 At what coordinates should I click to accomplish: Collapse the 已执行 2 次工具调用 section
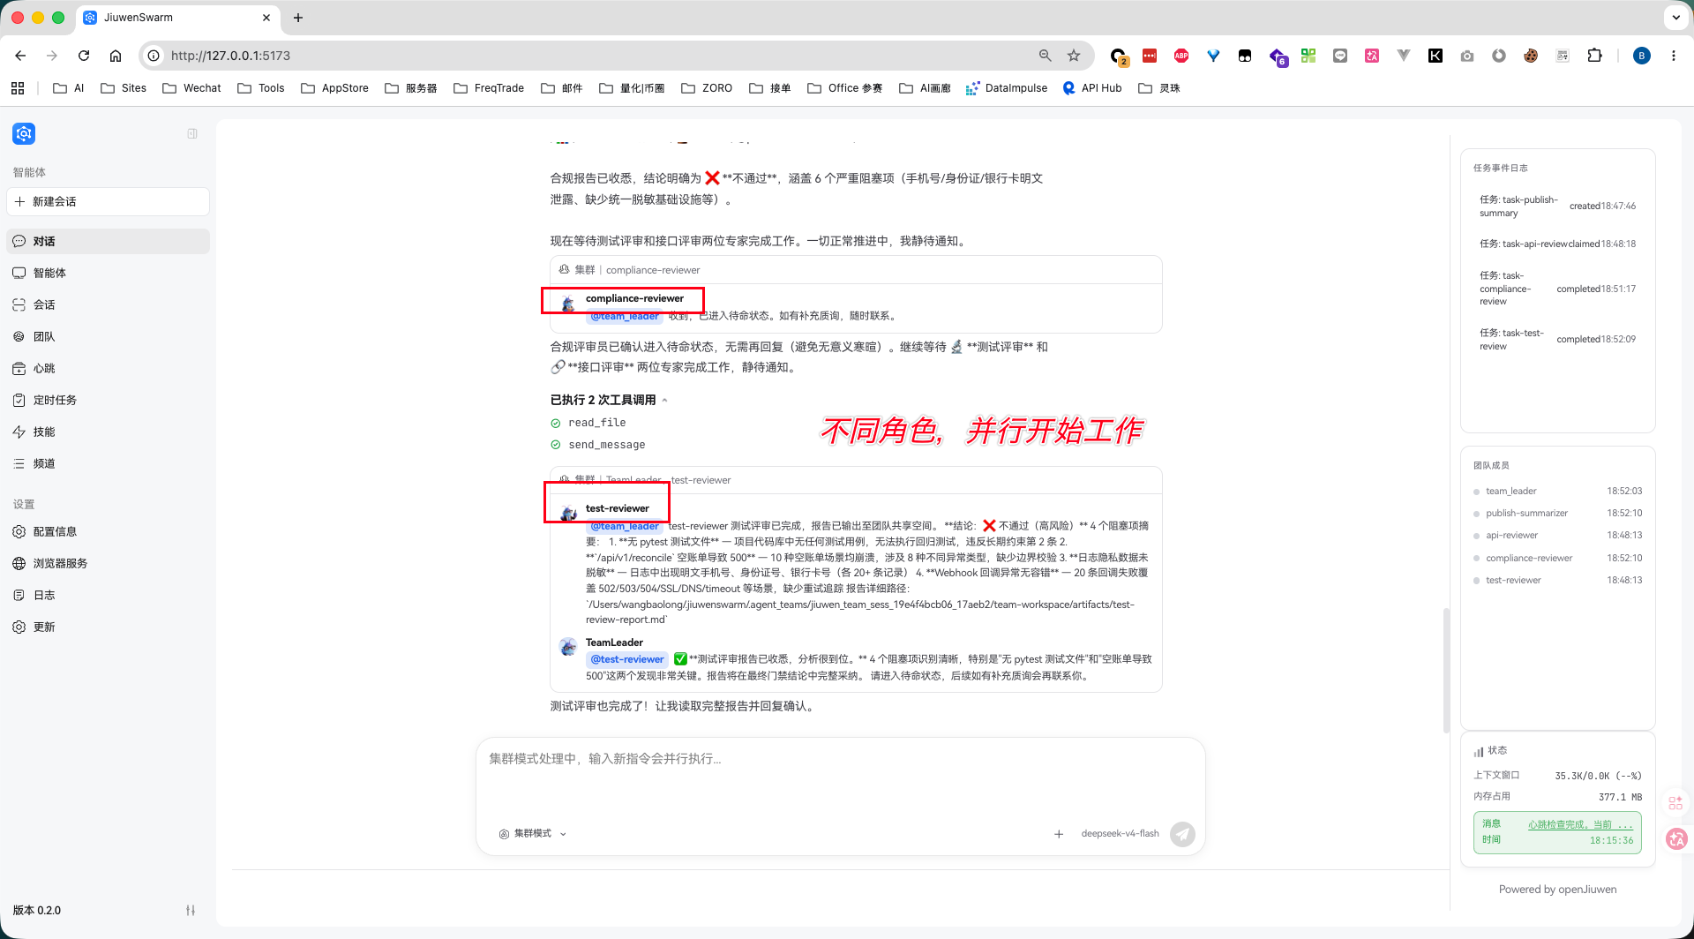tap(609, 400)
